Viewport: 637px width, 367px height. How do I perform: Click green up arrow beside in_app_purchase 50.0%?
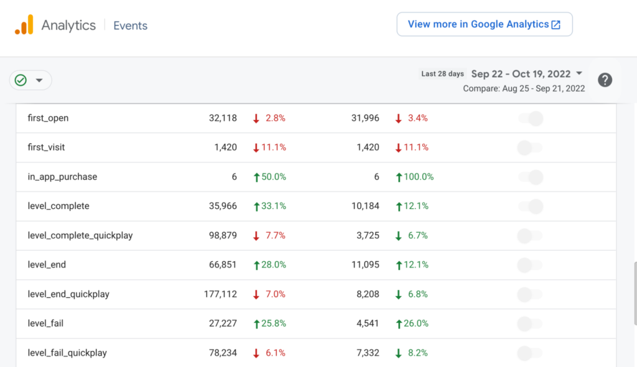click(256, 177)
